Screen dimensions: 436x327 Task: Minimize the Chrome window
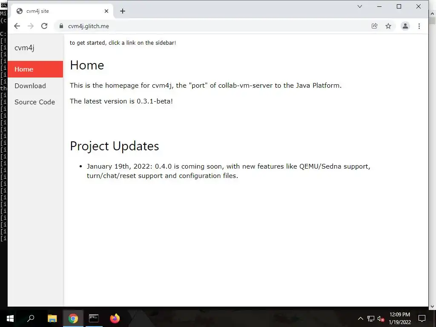379,6
